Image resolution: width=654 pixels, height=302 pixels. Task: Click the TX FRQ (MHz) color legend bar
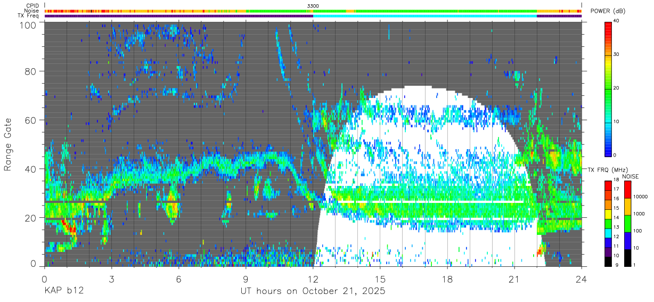(608, 223)
